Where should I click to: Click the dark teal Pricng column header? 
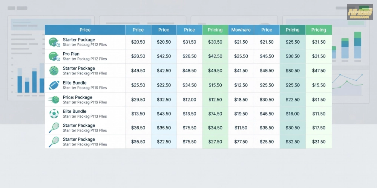293,30
